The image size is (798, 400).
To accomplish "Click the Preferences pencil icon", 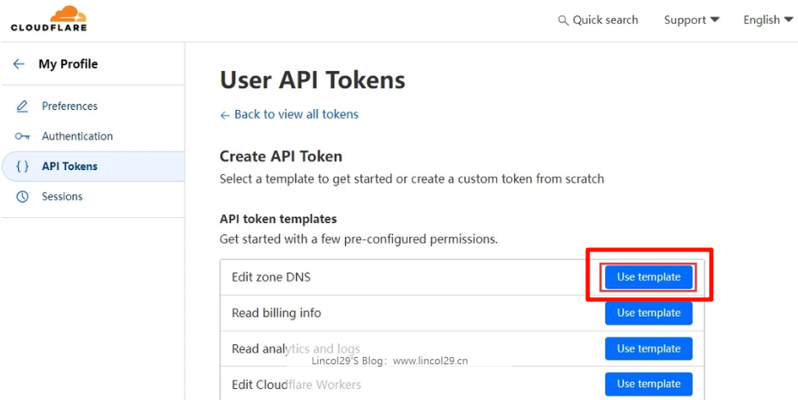I will click(x=22, y=106).
